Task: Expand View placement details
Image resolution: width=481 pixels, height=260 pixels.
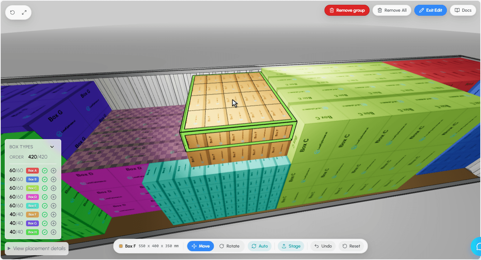Action: click(x=37, y=248)
